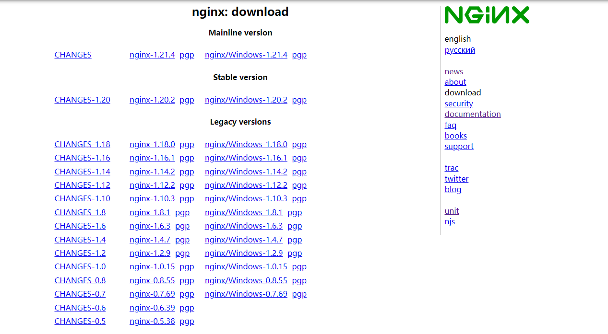Open pgp signature for nginx/Windows-1.20.2
This screenshot has height=334, width=608.
pos(299,100)
